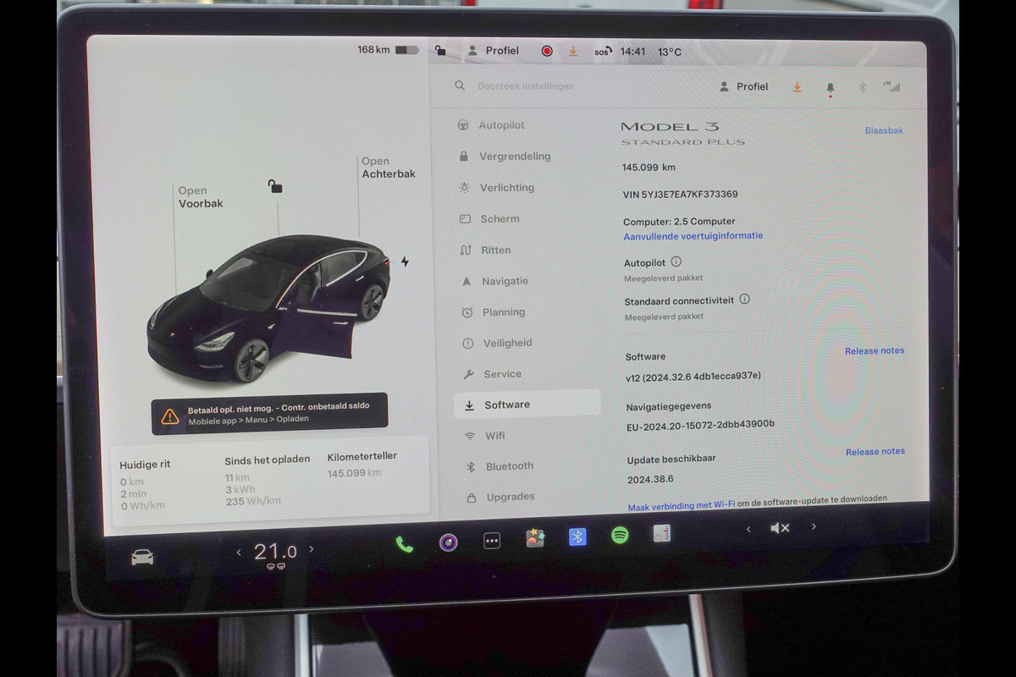Unmute the volume speaker icon

pyautogui.click(x=780, y=528)
